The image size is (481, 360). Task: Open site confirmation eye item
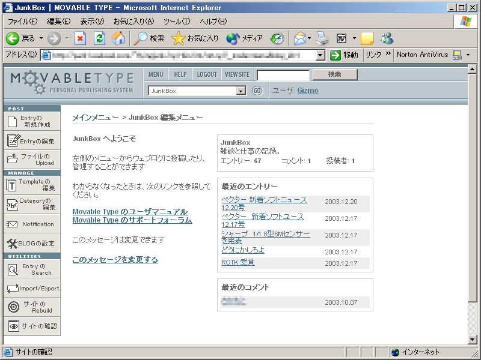click(32, 326)
